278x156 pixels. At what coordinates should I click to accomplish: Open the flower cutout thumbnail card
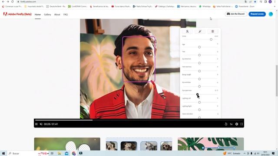pyautogui.click(x=67, y=144)
